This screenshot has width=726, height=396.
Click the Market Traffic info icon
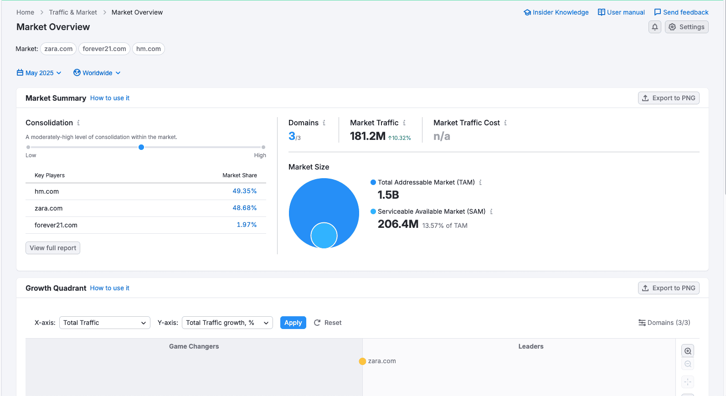404,123
